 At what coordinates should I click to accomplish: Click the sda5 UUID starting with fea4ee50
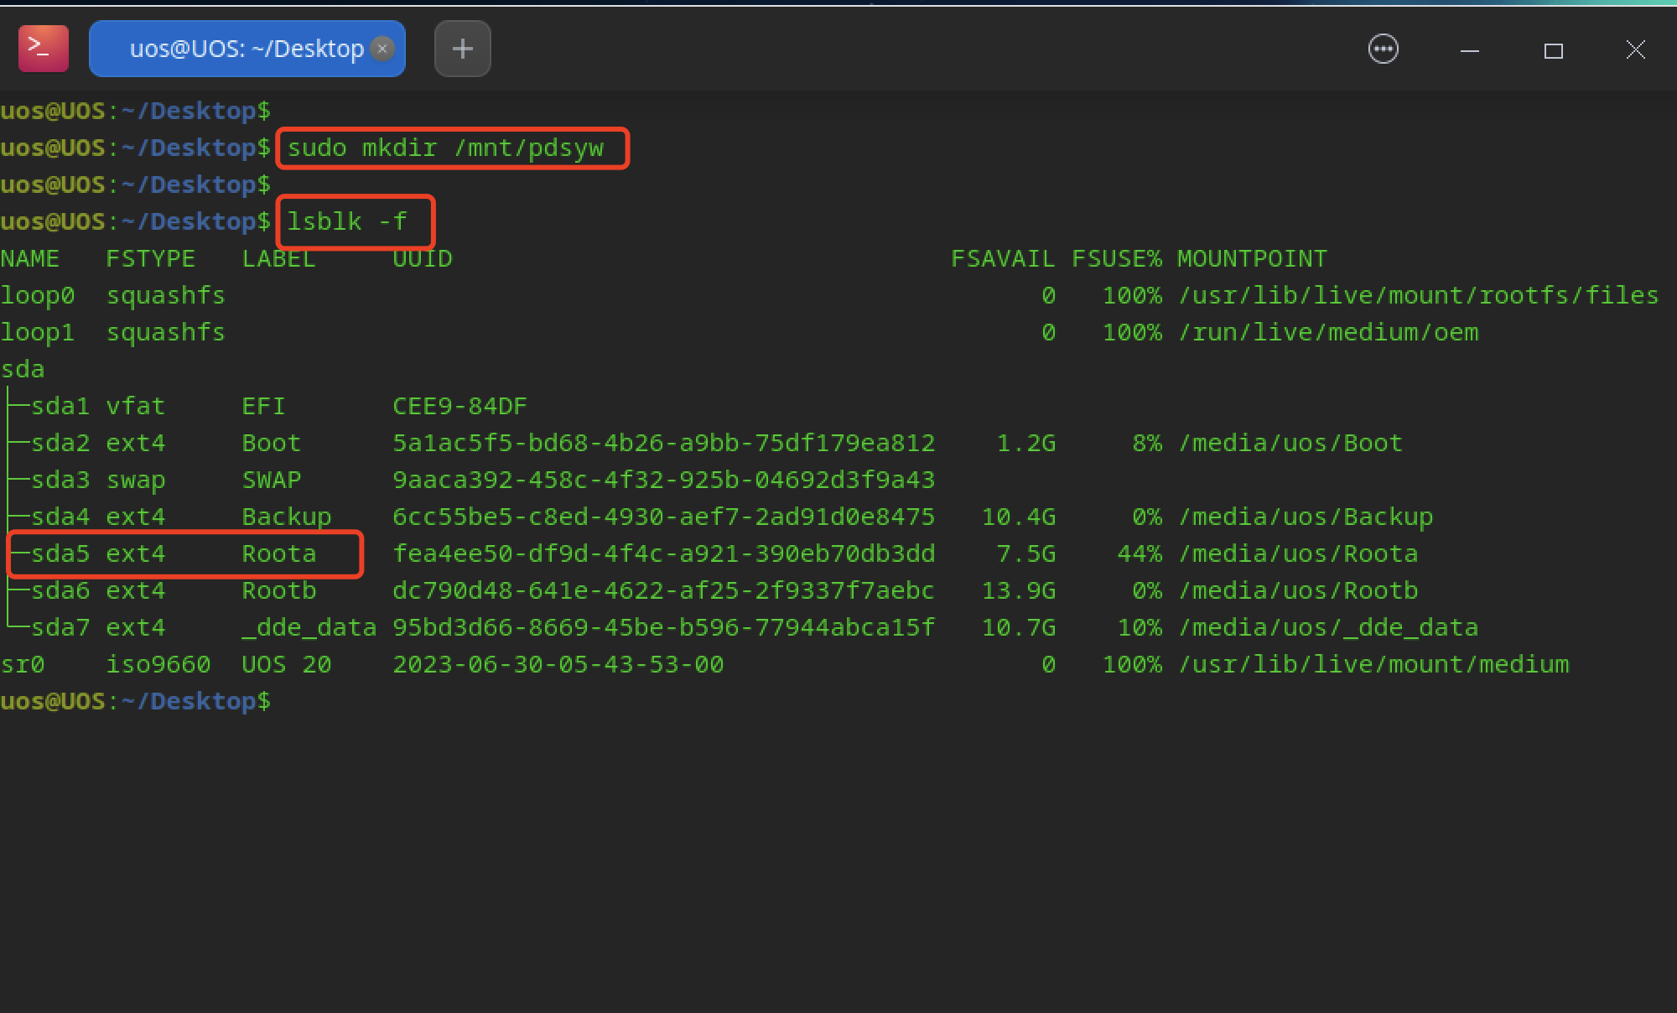click(663, 554)
